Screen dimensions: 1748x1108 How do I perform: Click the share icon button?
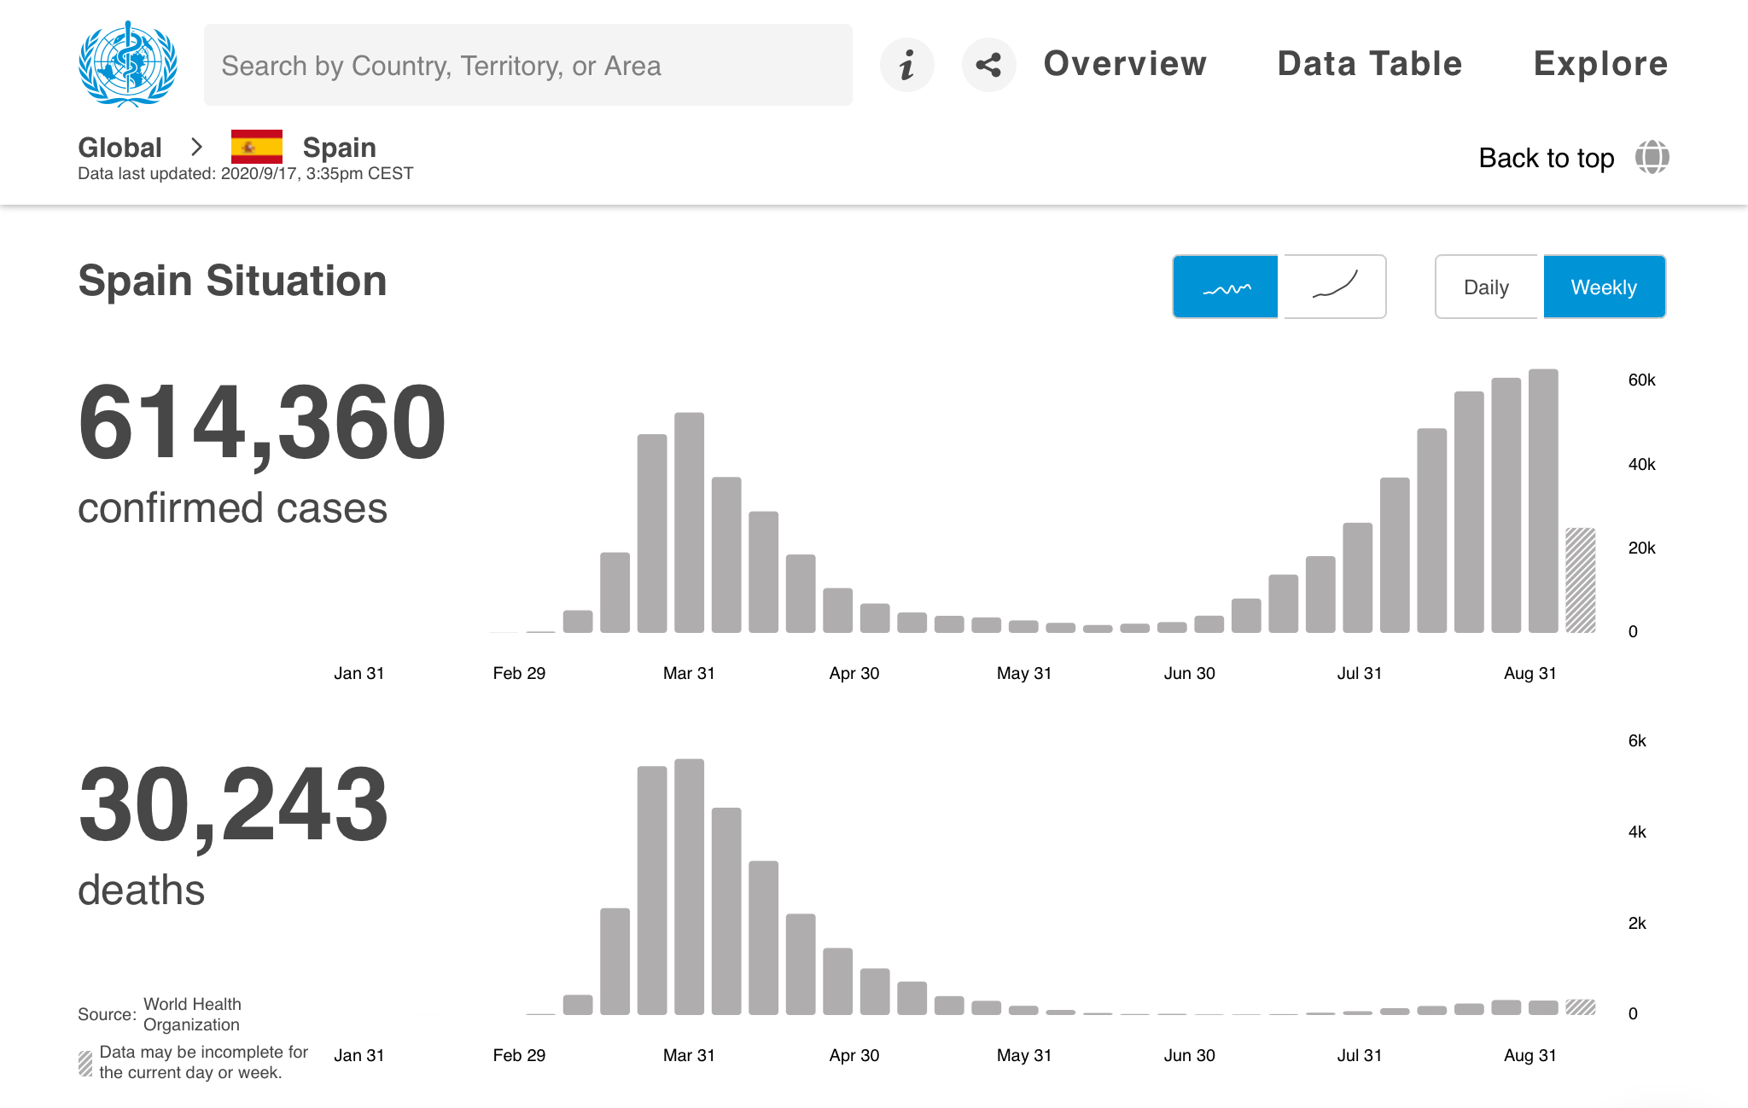click(x=988, y=65)
